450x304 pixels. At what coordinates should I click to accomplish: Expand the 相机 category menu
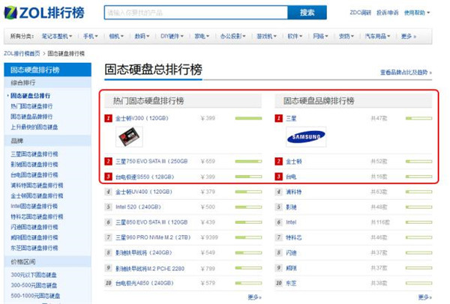(x=116, y=36)
